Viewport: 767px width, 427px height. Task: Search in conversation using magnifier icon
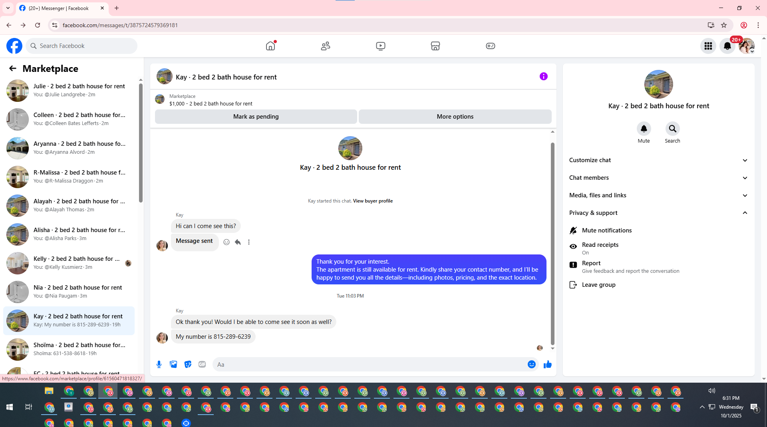point(673,129)
